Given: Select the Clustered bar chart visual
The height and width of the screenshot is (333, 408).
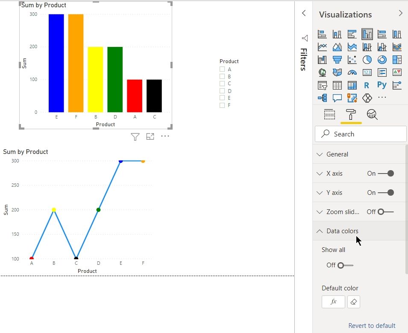Looking at the screenshot, I should coord(352,34).
